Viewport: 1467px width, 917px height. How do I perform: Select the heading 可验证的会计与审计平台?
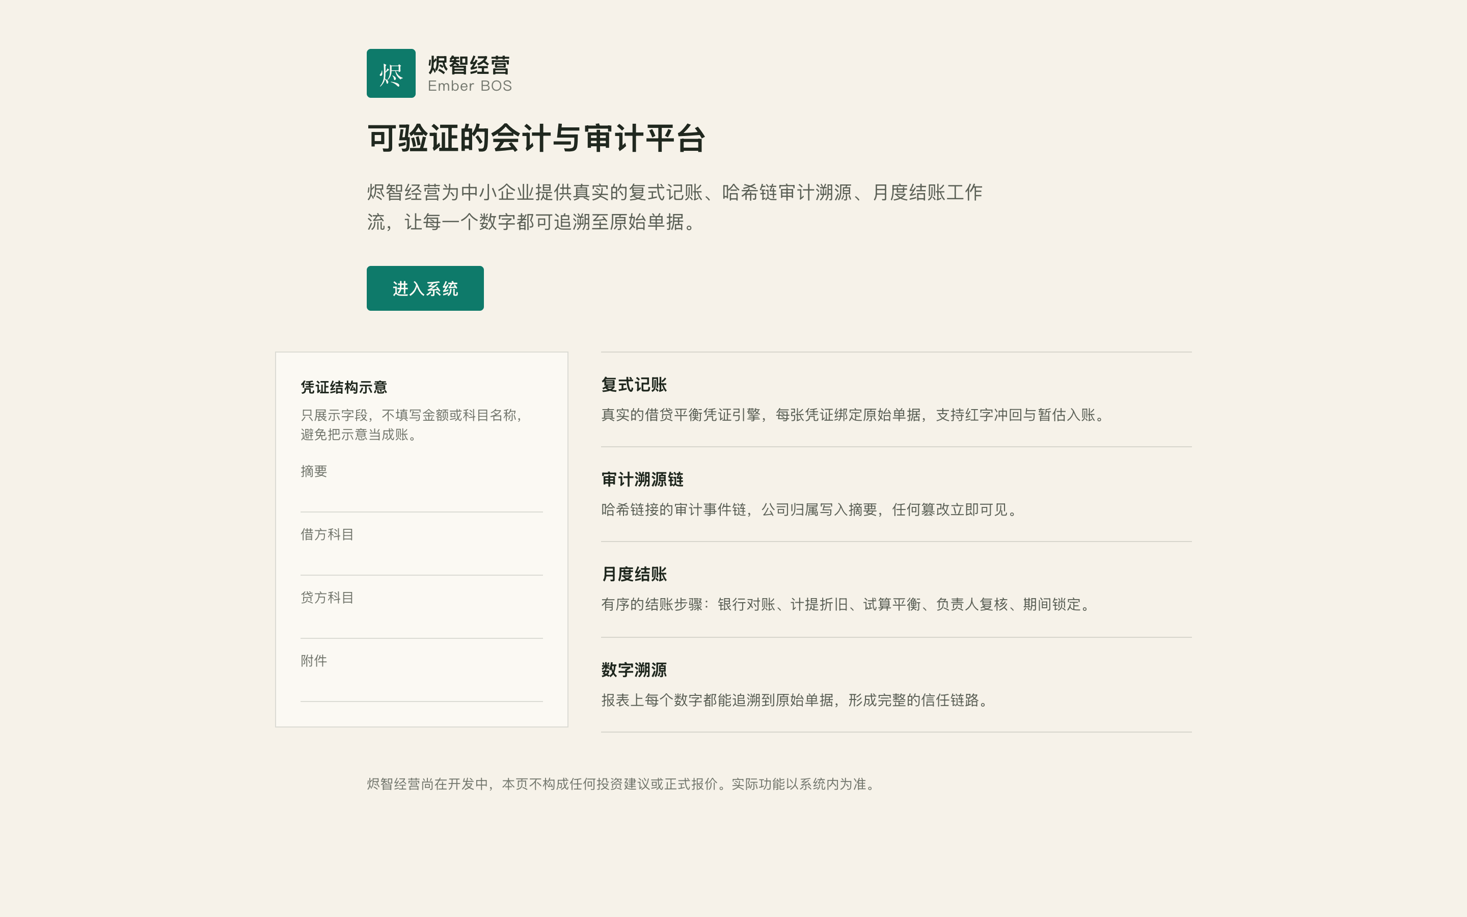coord(536,138)
